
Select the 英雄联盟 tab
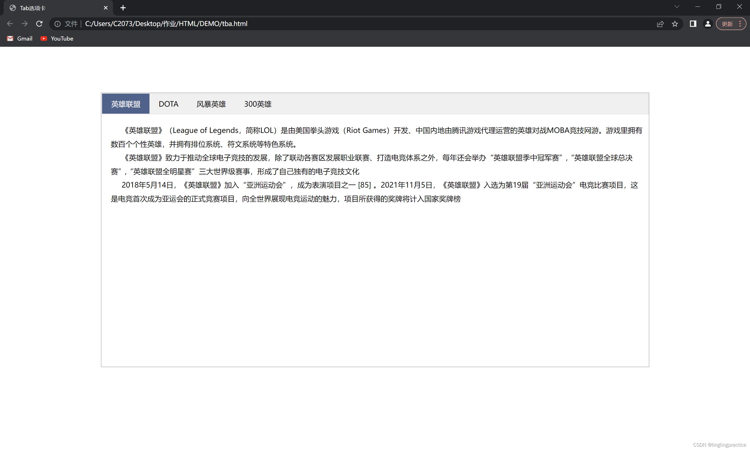(126, 104)
